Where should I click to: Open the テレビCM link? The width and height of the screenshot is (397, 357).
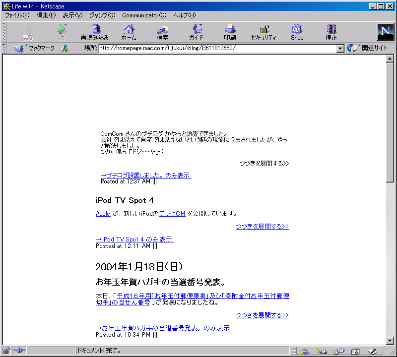click(172, 214)
